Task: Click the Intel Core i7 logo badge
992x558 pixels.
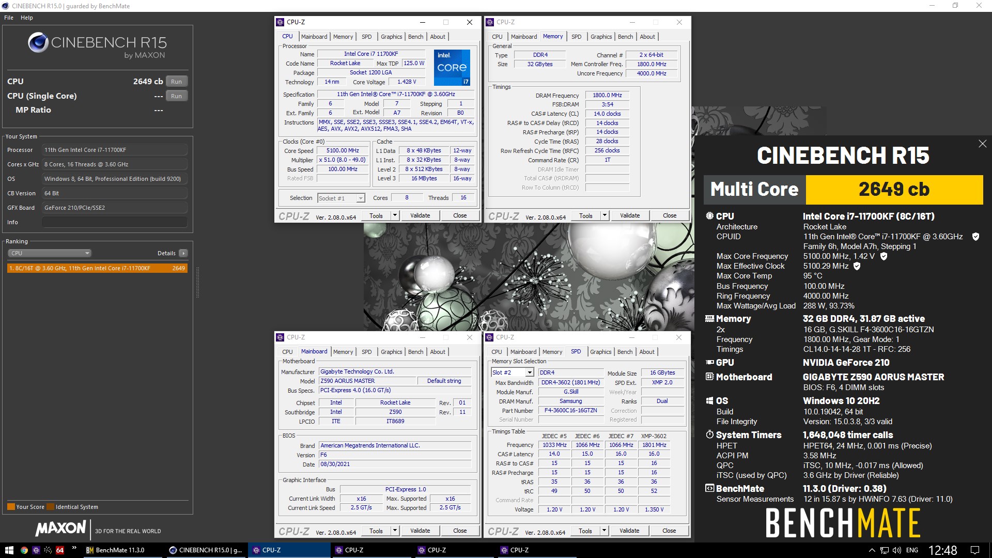Action: point(452,68)
